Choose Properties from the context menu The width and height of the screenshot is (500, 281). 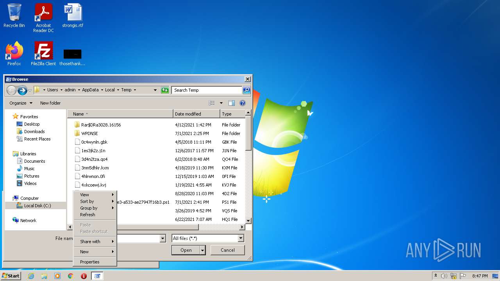[95, 262]
